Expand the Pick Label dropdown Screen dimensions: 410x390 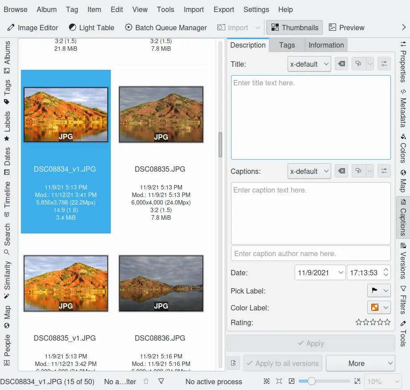pos(379,291)
